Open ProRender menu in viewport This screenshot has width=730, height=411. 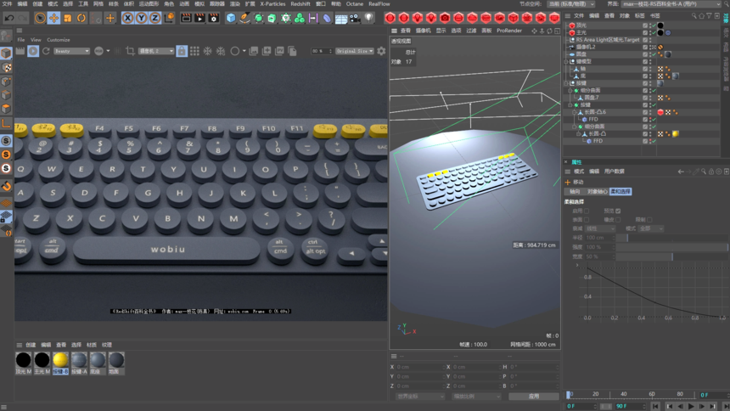508,31
